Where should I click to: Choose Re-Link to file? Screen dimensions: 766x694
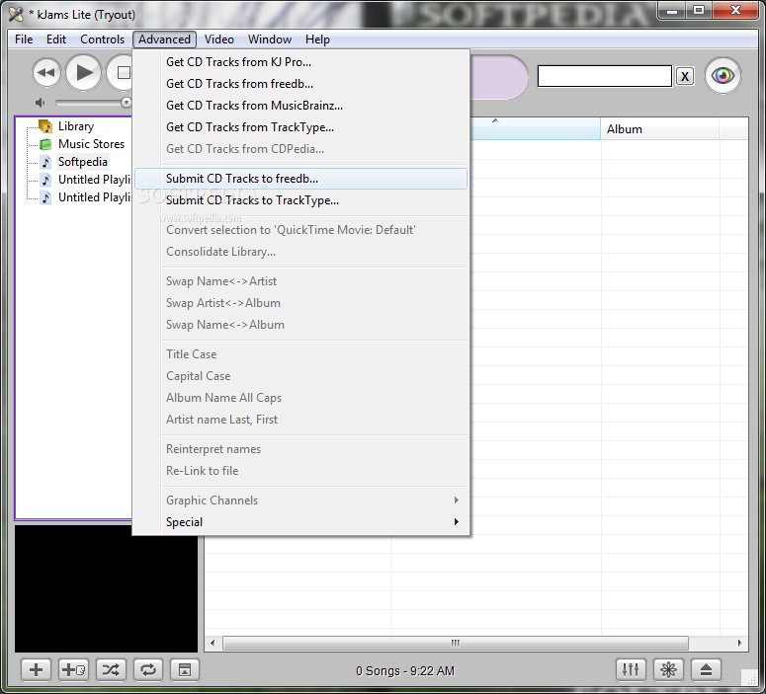(x=300, y=471)
